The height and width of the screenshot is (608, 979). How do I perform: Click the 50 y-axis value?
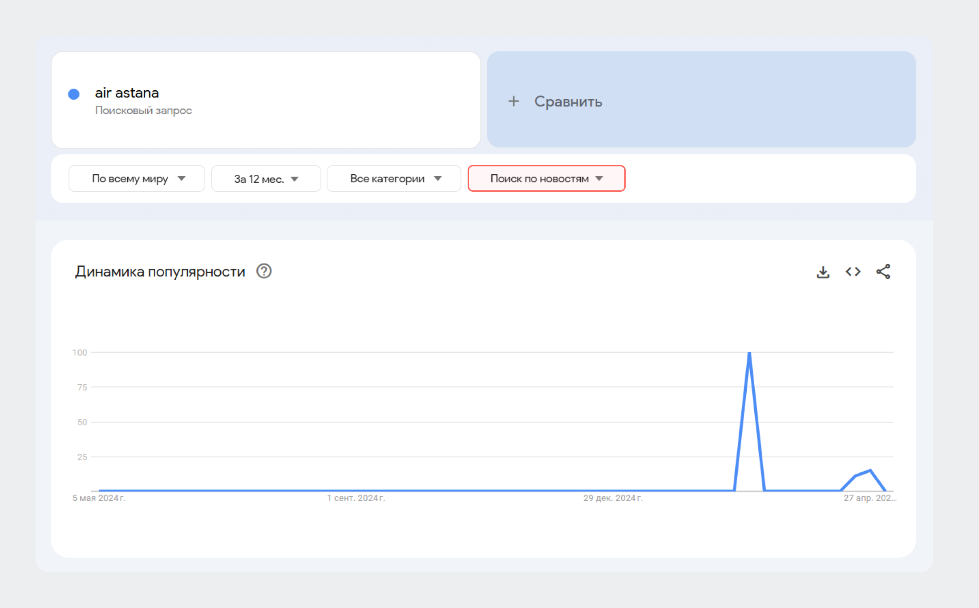82,422
